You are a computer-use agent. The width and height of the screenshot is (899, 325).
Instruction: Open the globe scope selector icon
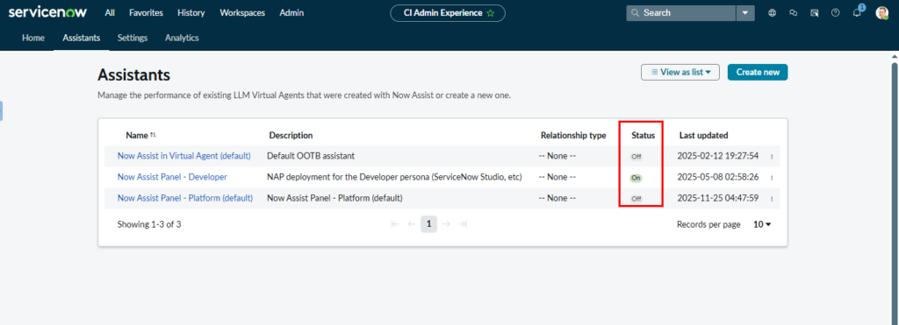coord(772,12)
